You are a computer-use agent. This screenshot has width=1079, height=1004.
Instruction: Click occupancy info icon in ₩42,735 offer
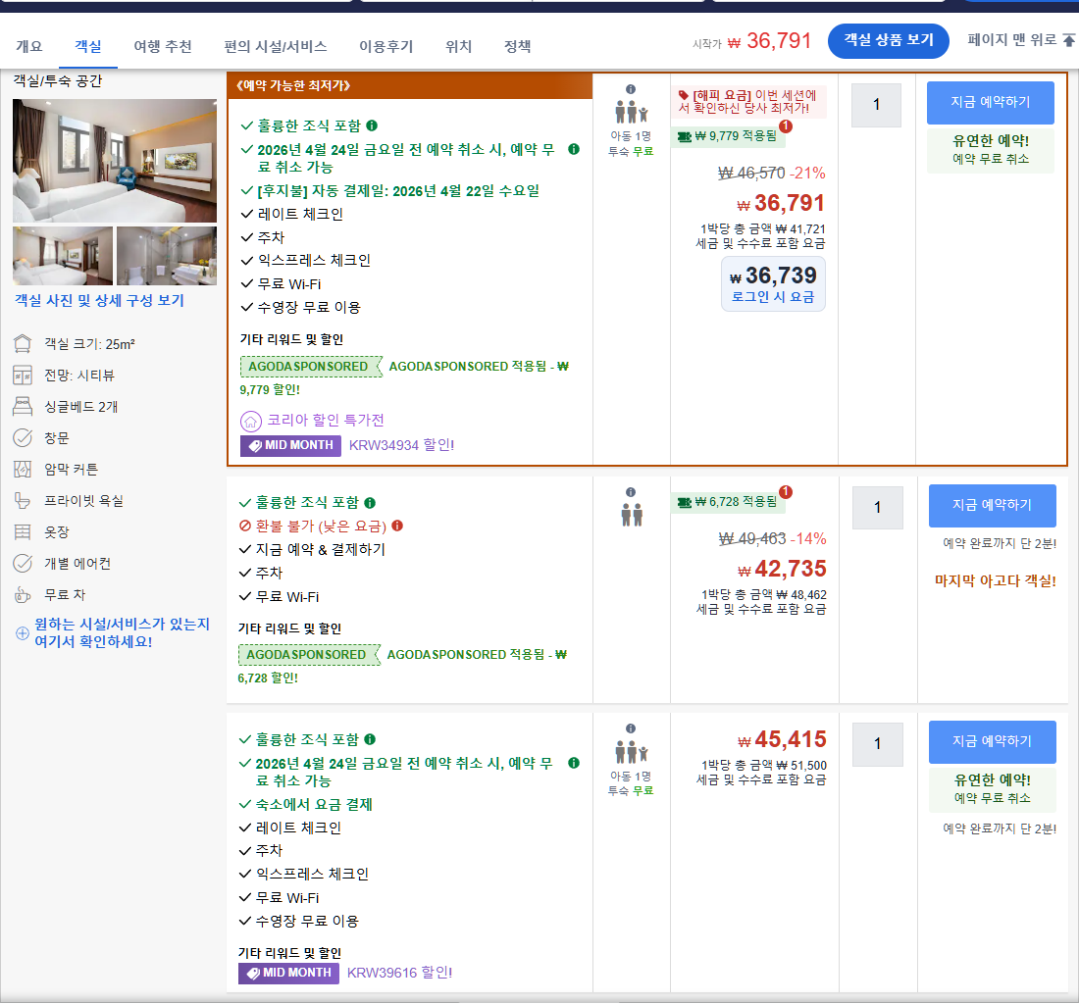[x=631, y=492]
